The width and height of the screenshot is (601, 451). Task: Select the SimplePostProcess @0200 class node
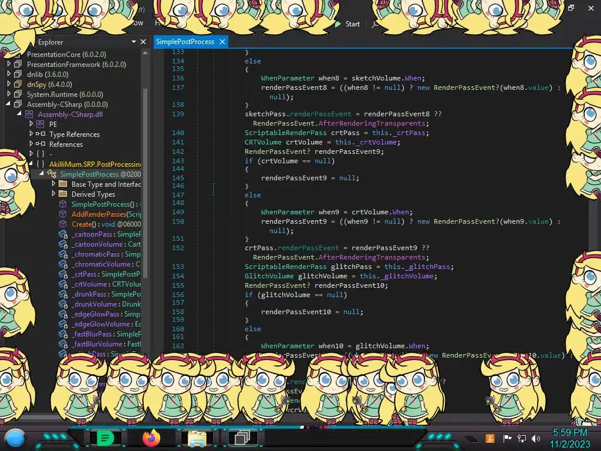pyautogui.click(x=100, y=174)
